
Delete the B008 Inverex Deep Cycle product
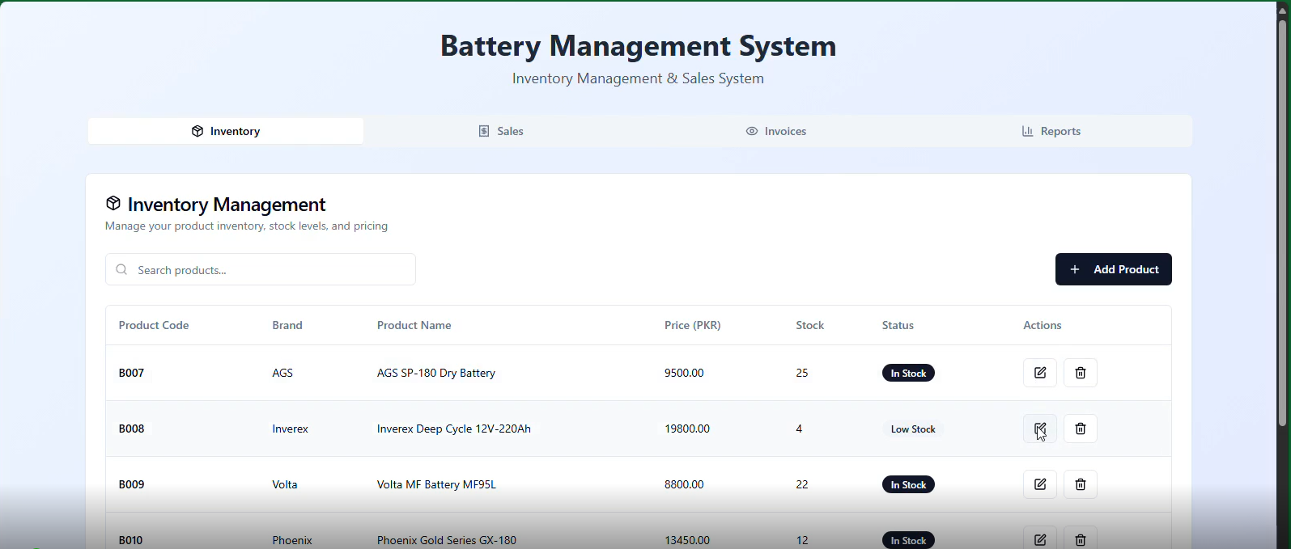click(x=1081, y=429)
